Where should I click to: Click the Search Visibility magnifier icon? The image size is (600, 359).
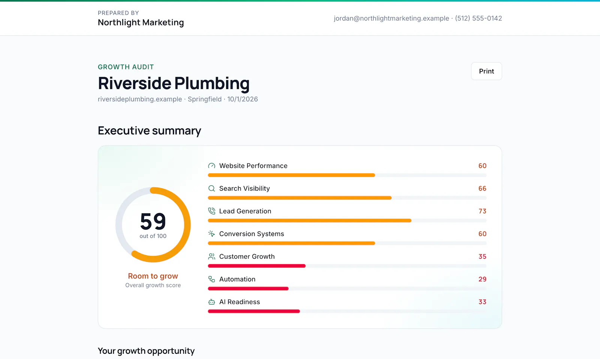coord(211,188)
